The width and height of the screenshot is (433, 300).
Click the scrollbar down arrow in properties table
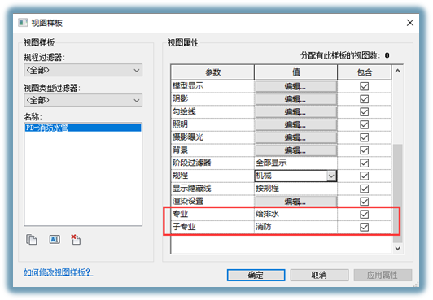398,248
